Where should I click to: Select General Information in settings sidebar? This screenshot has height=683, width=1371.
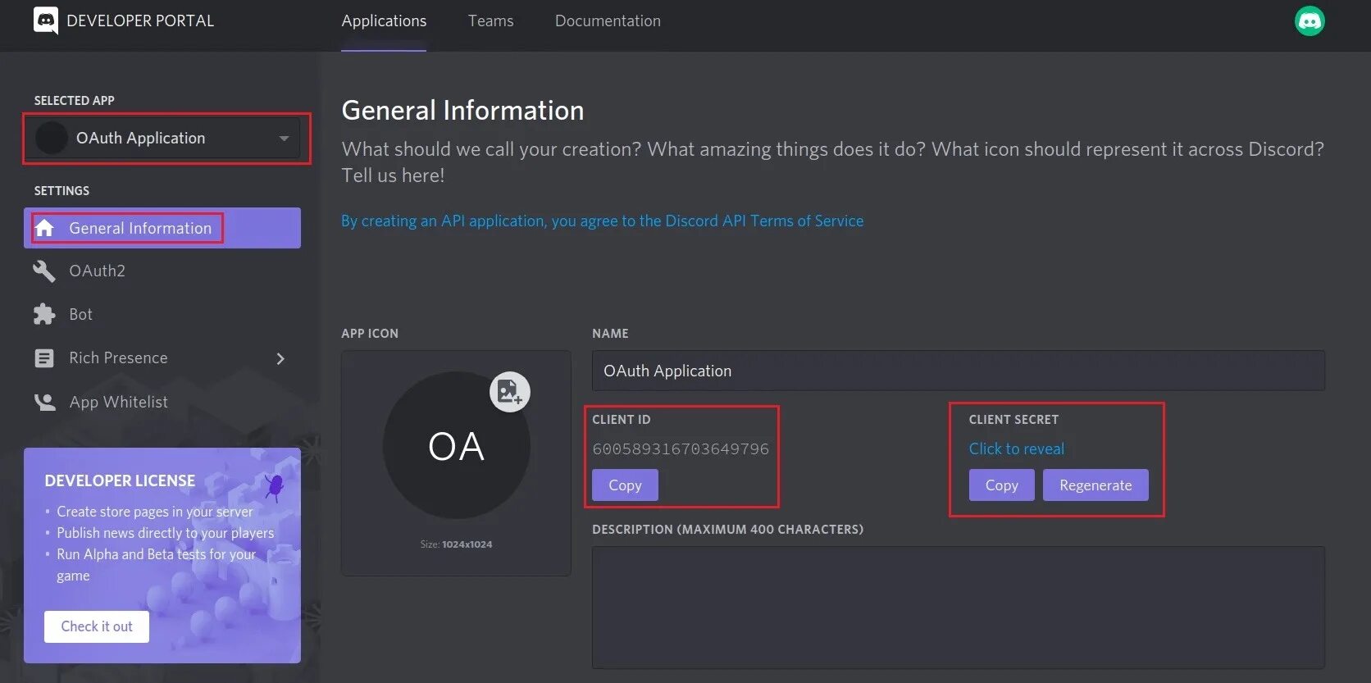point(162,228)
